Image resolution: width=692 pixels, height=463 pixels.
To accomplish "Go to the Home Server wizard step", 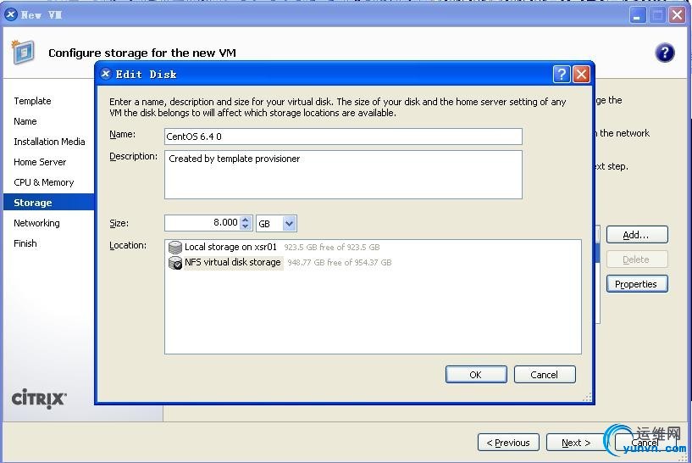I will [x=40, y=162].
